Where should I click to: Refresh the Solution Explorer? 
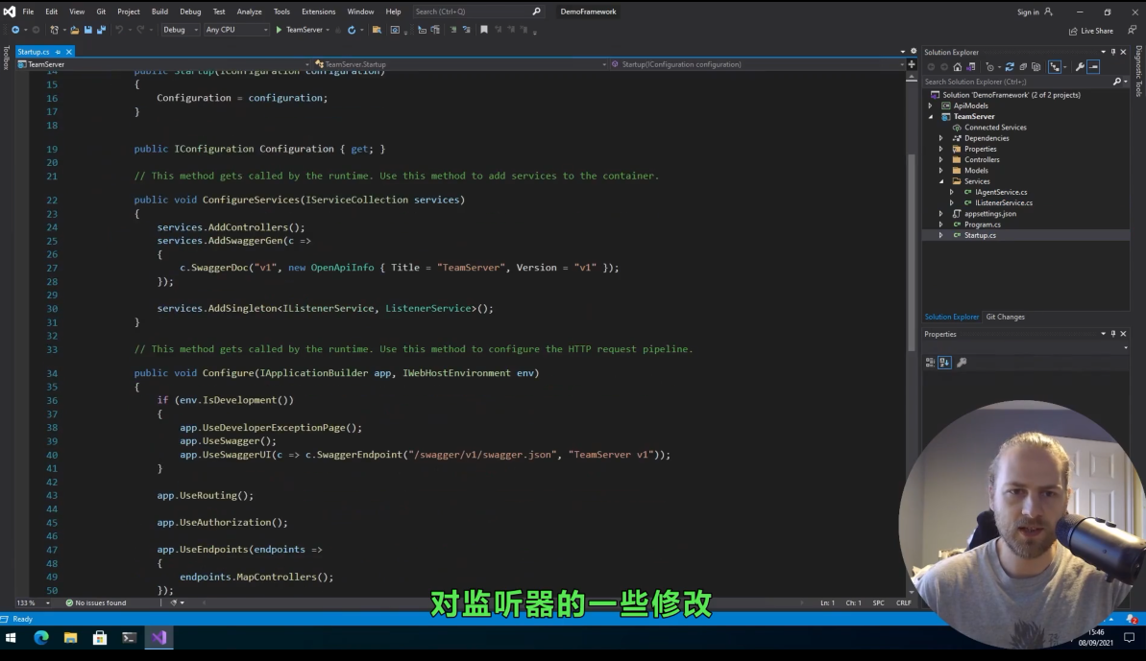(x=1010, y=66)
